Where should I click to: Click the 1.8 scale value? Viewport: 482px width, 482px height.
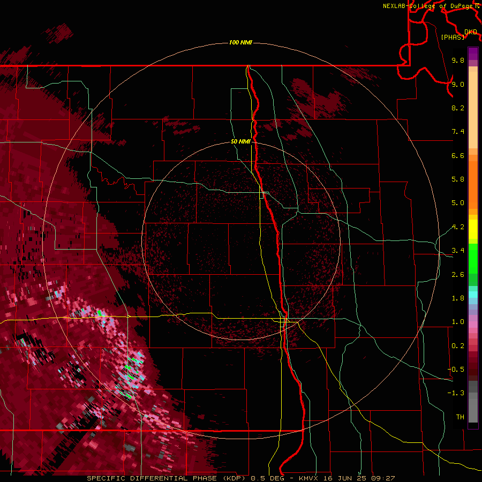click(x=458, y=298)
